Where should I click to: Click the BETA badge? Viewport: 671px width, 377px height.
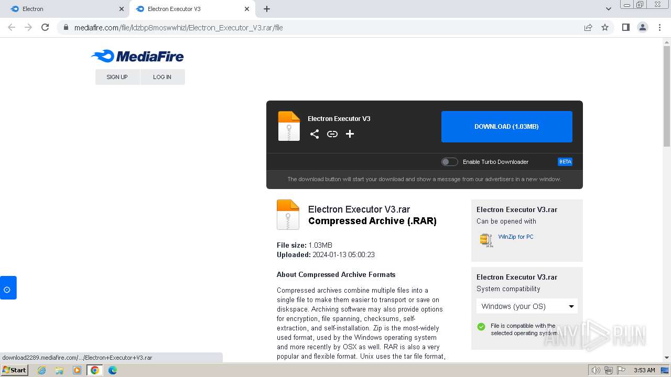coord(565,162)
